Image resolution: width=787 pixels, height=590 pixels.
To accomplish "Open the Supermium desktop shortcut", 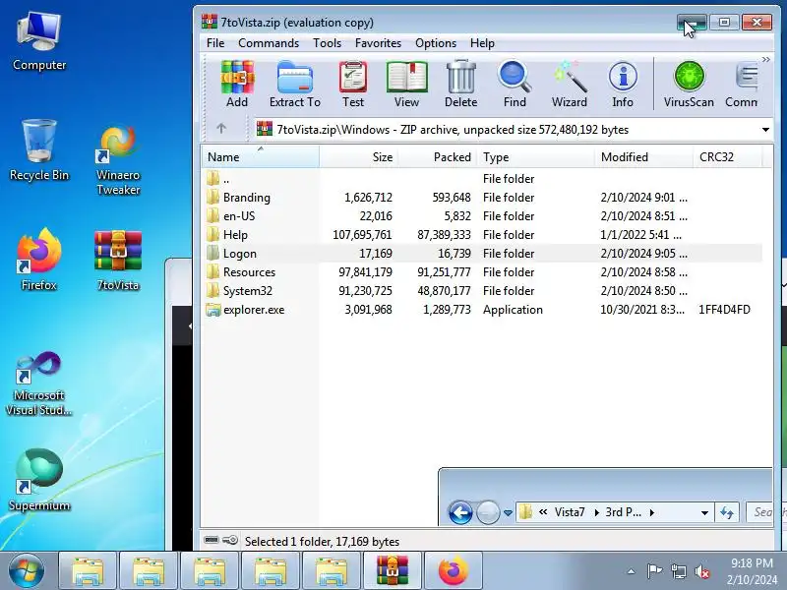I will (39, 480).
